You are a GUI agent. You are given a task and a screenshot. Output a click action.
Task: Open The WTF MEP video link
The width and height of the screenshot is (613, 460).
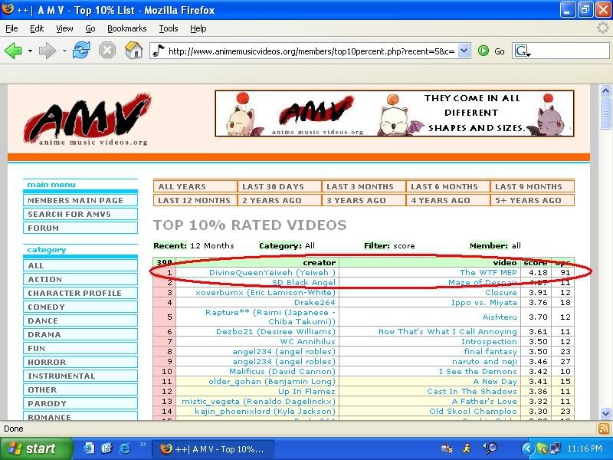click(x=488, y=272)
